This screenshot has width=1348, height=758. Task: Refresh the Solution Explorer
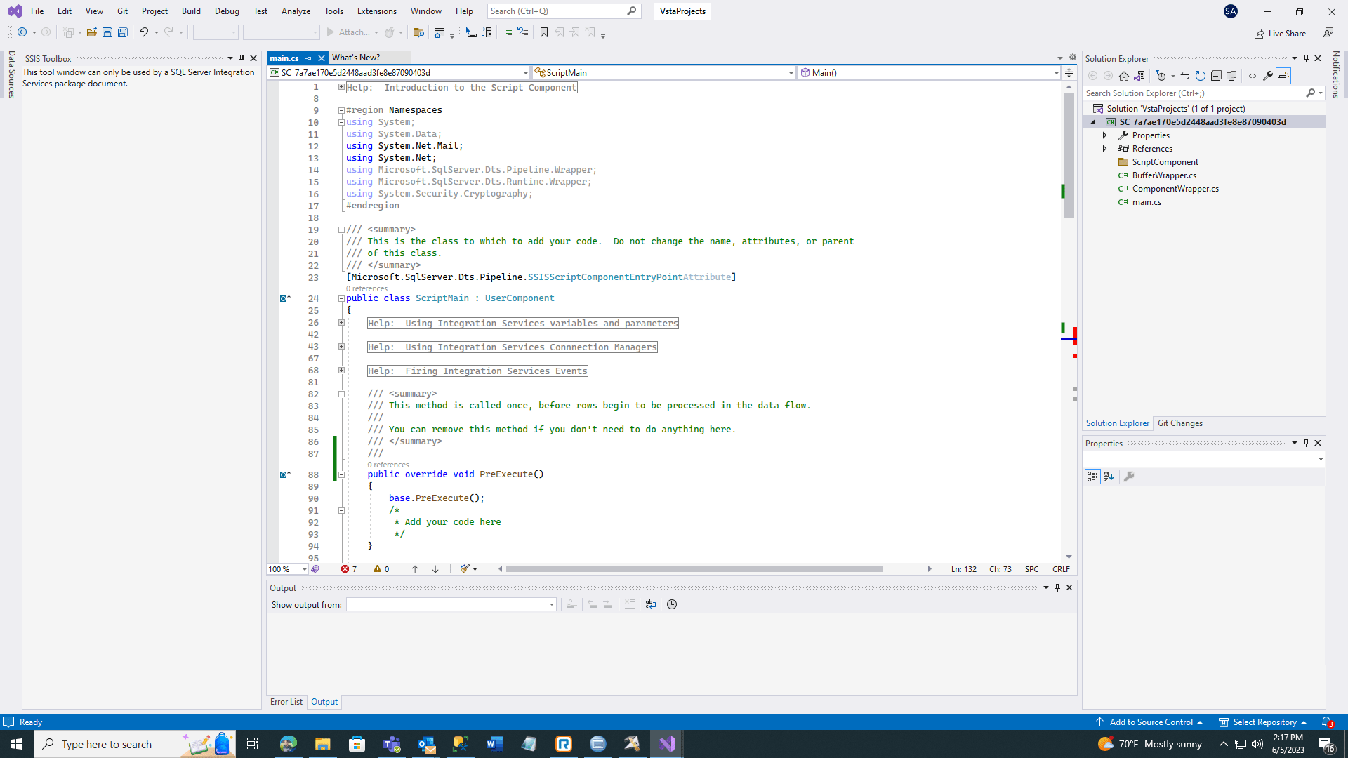(x=1201, y=76)
